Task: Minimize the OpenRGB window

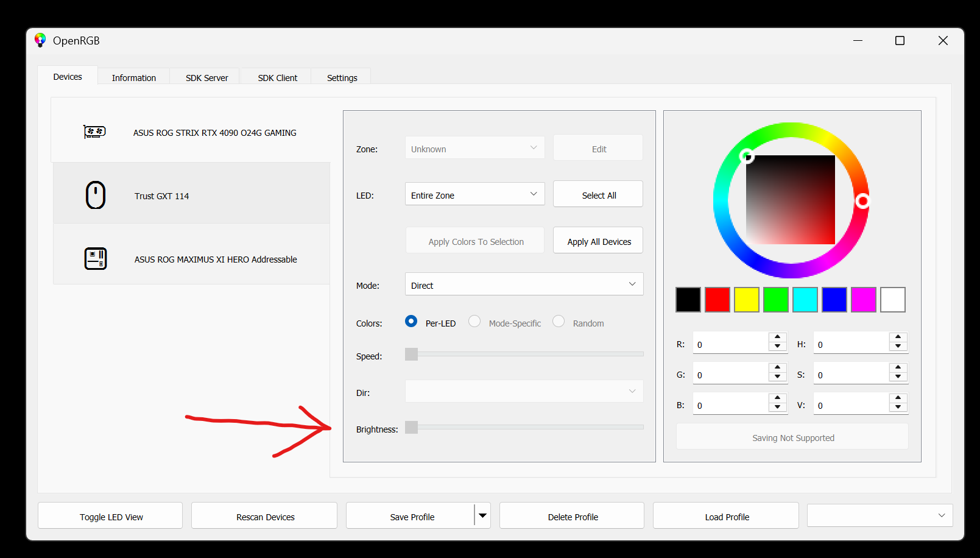Action: [858, 40]
